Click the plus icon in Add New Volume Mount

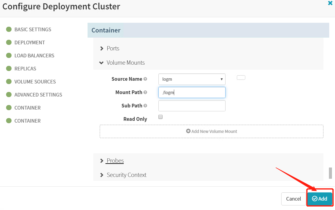tap(188, 131)
